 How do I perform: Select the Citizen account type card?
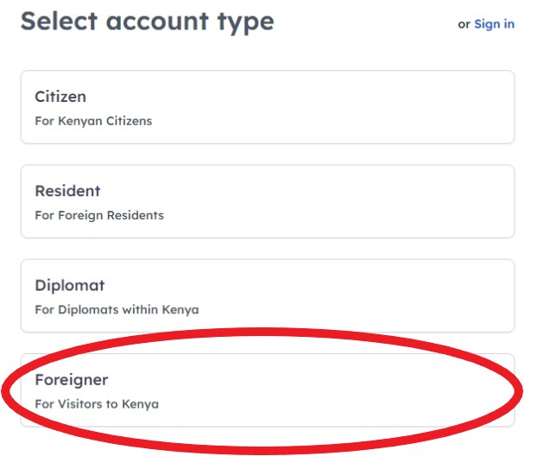click(x=268, y=107)
